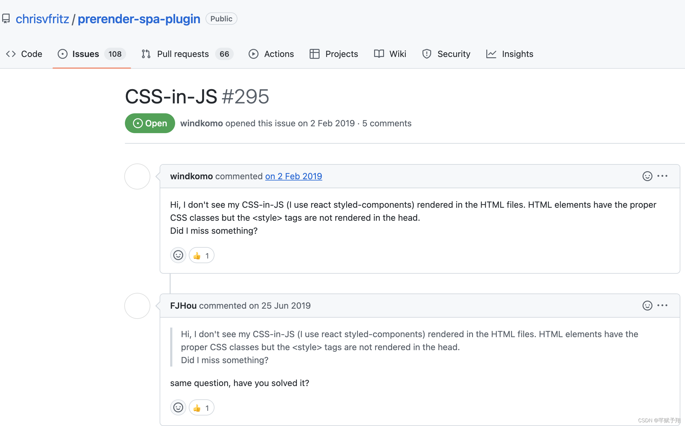The width and height of the screenshot is (685, 426).
Task: Click the green Open status badge
Action: (x=150, y=123)
